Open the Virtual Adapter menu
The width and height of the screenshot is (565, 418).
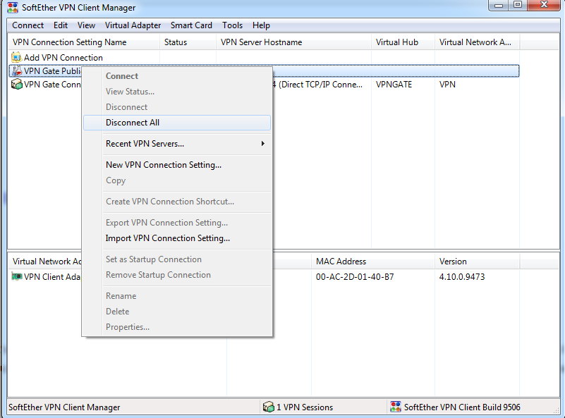coord(133,25)
